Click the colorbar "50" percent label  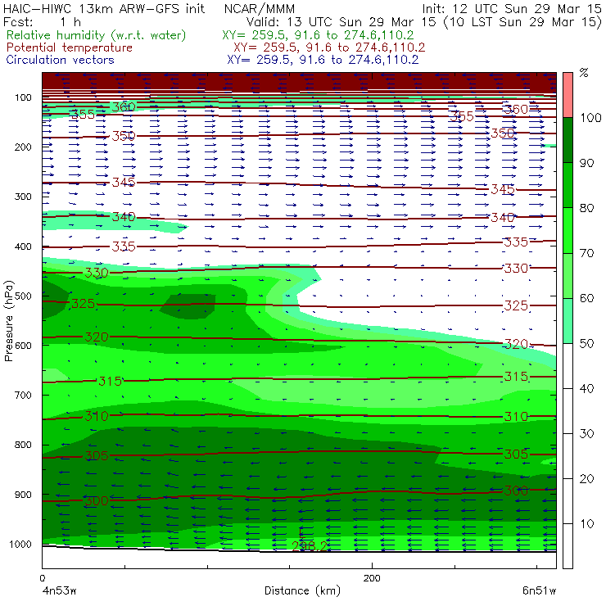(586, 344)
